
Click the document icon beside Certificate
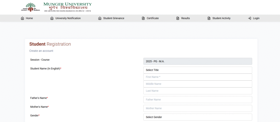pyautogui.click(x=143, y=18)
